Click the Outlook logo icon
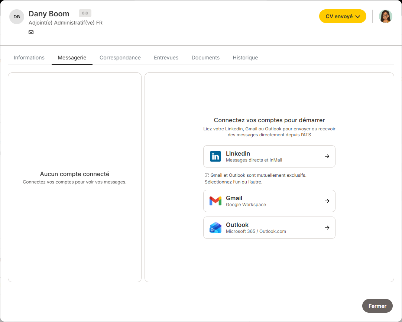 [x=215, y=228]
